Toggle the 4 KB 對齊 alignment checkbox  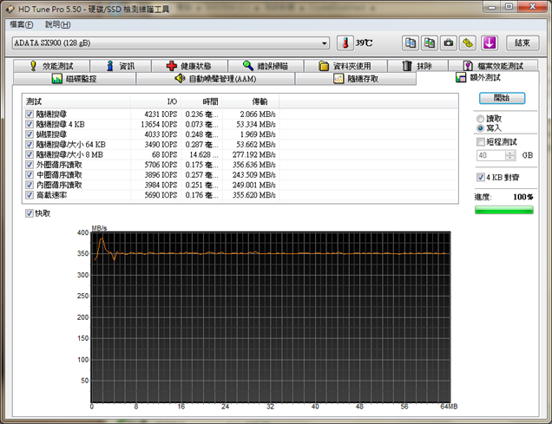pyautogui.click(x=481, y=177)
